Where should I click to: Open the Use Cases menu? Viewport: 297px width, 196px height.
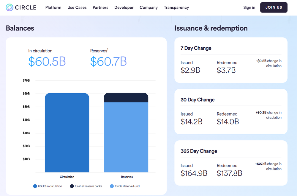pos(77,7)
